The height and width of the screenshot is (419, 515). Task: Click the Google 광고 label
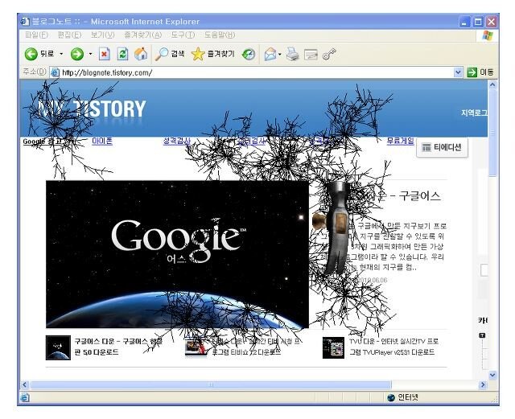42,142
